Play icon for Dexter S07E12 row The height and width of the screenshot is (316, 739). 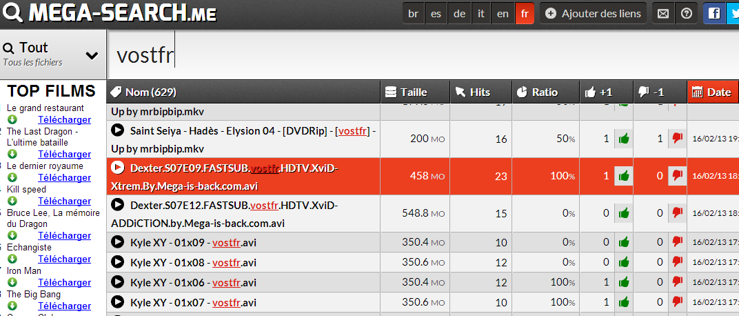117,204
